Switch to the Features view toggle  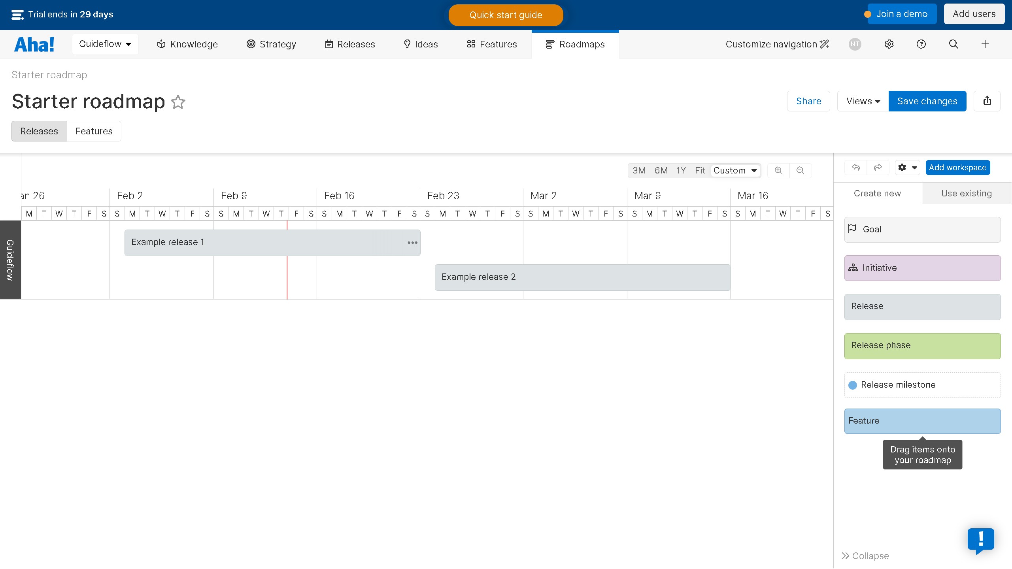tap(94, 131)
